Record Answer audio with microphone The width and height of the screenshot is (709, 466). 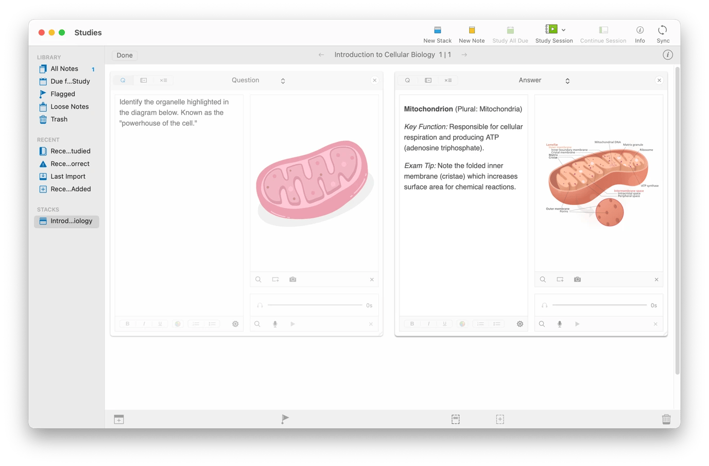[x=560, y=324]
